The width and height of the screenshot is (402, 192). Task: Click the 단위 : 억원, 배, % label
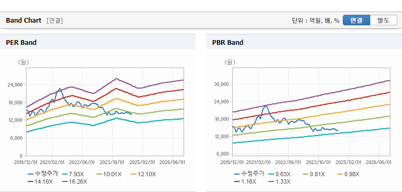pyautogui.click(x=316, y=21)
